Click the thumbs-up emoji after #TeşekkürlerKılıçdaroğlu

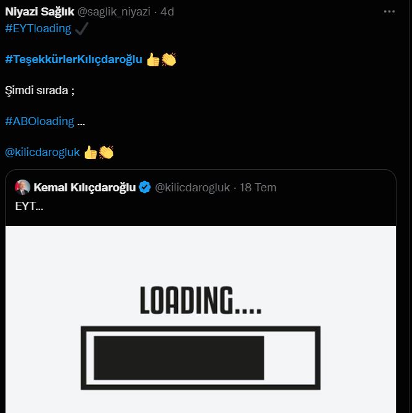(x=152, y=59)
